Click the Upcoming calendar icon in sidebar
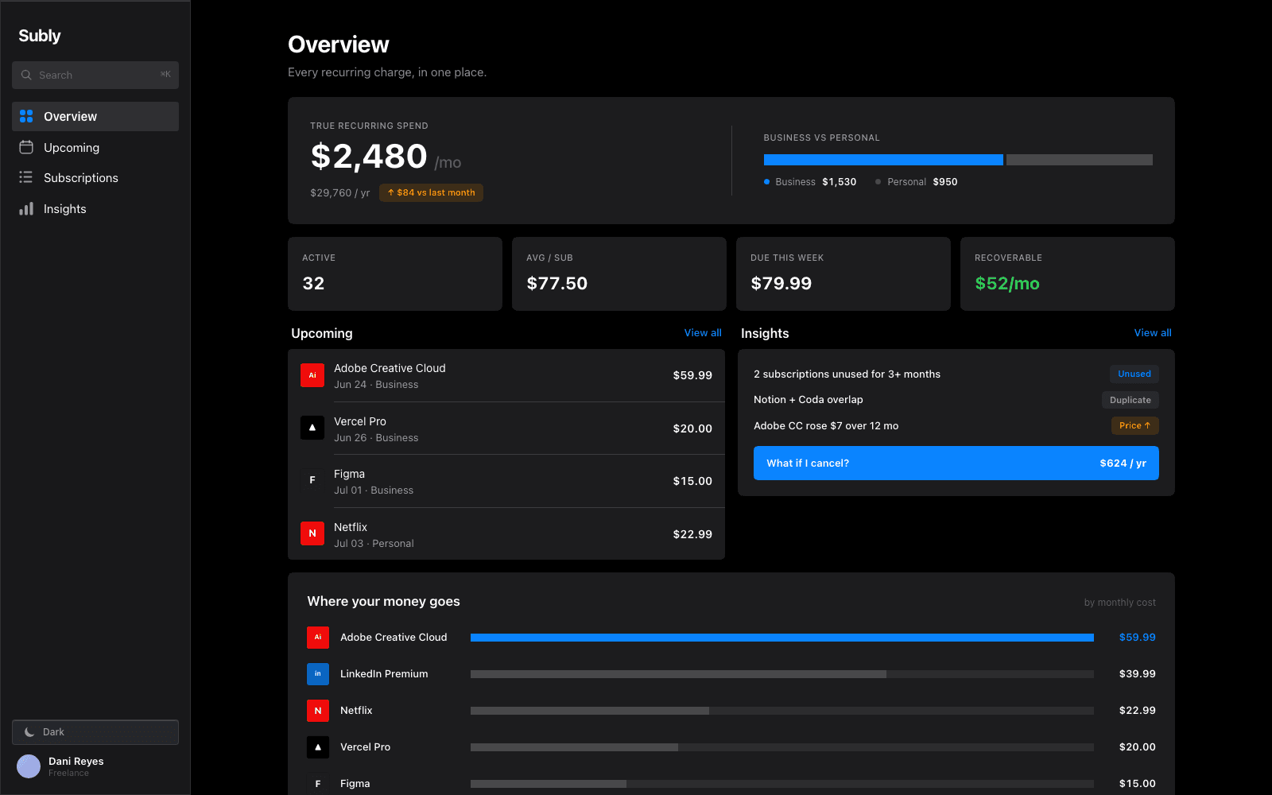This screenshot has width=1272, height=795. click(26, 147)
